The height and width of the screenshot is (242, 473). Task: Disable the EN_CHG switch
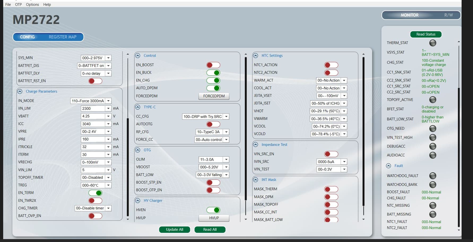(x=213, y=80)
